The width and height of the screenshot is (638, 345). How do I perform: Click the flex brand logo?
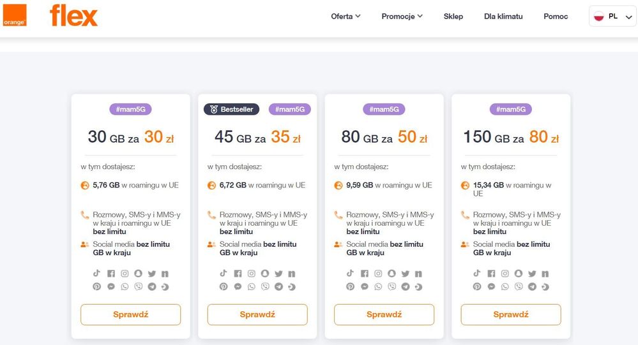point(74,15)
